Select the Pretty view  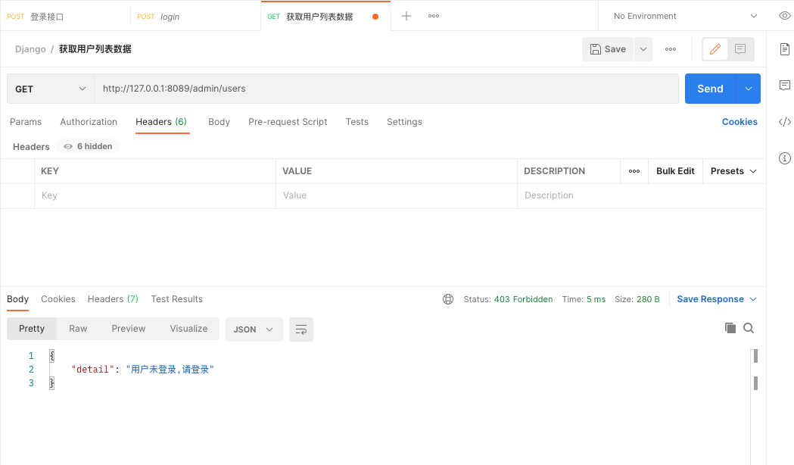coord(32,329)
